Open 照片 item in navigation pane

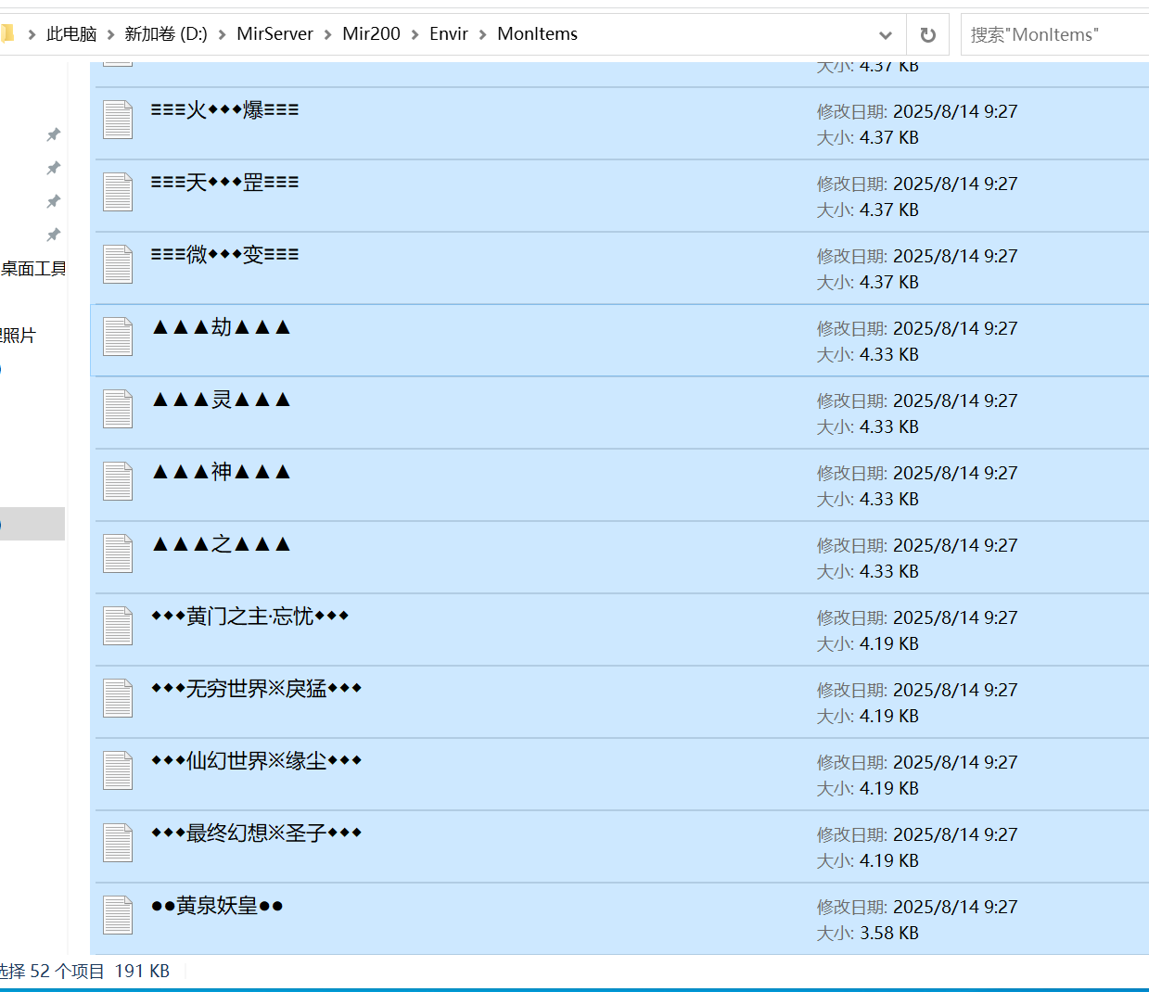point(18,336)
